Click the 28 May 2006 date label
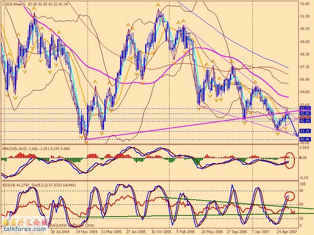Image resolution: width=314 pixels, height=235 pixels. [212, 231]
